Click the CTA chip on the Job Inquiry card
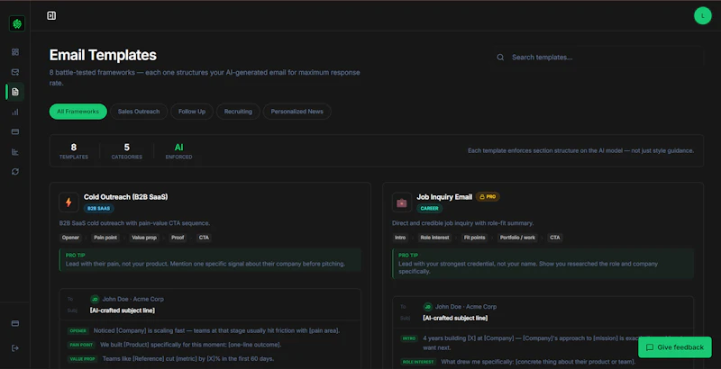Viewport: 721px width, 369px height. (555, 238)
